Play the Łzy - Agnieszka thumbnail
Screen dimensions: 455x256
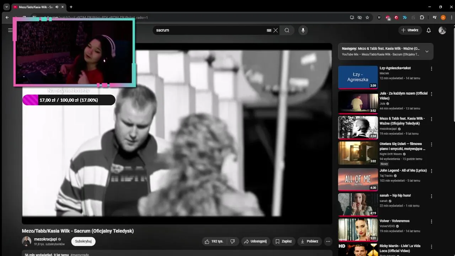358,77
